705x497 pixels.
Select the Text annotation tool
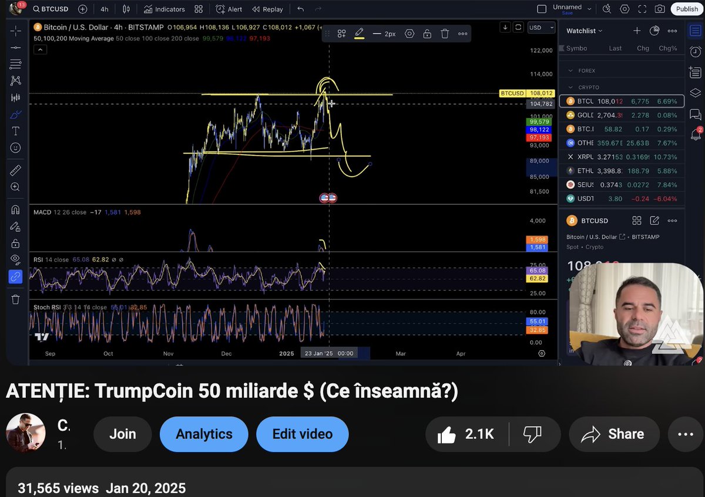click(x=15, y=131)
